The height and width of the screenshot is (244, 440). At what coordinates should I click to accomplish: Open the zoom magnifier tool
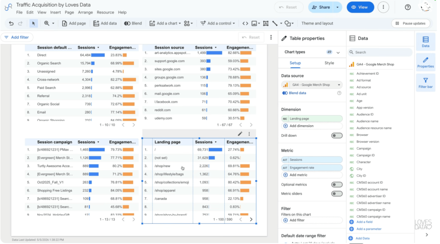[46, 23]
